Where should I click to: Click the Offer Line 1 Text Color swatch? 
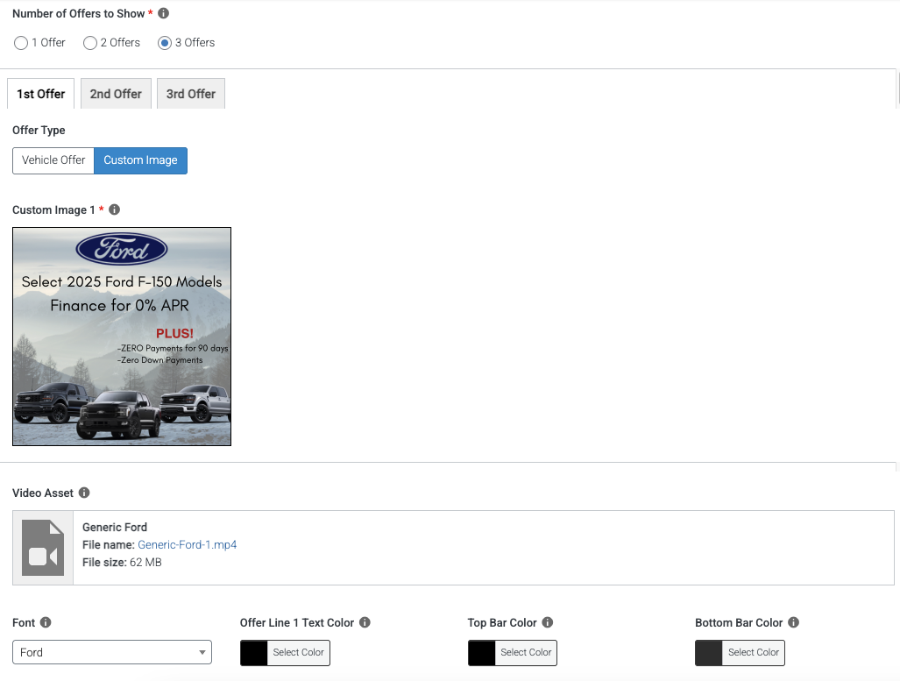coord(253,653)
